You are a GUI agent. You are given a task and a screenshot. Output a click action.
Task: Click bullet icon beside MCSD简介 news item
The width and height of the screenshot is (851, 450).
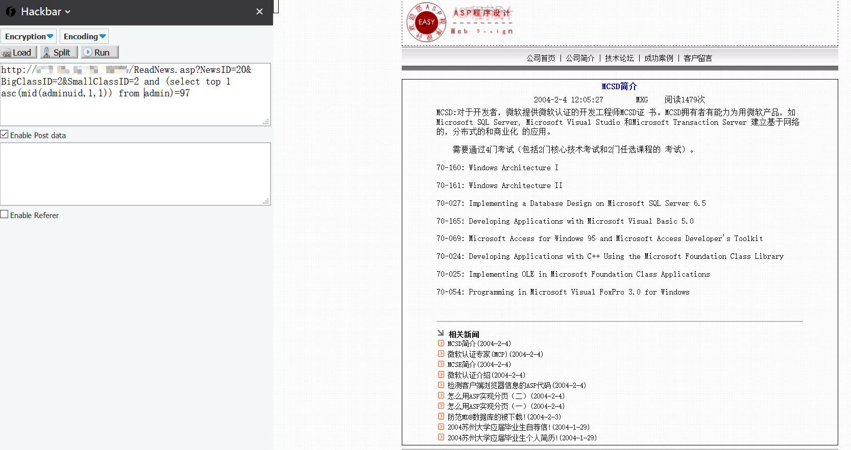441,343
